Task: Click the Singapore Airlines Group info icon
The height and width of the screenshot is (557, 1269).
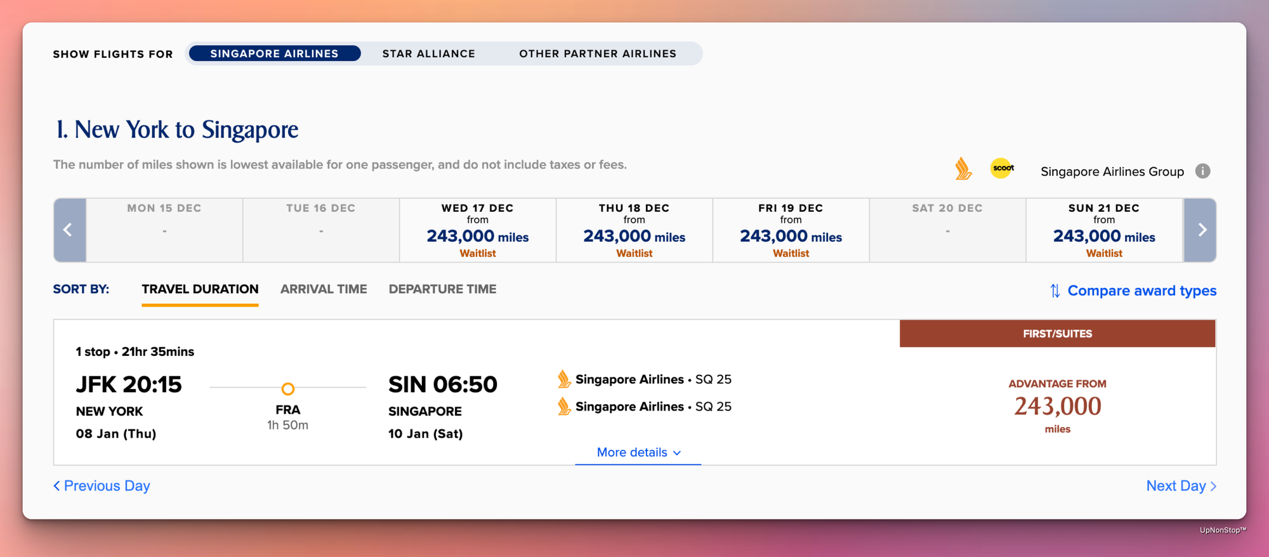Action: [1202, 171]
